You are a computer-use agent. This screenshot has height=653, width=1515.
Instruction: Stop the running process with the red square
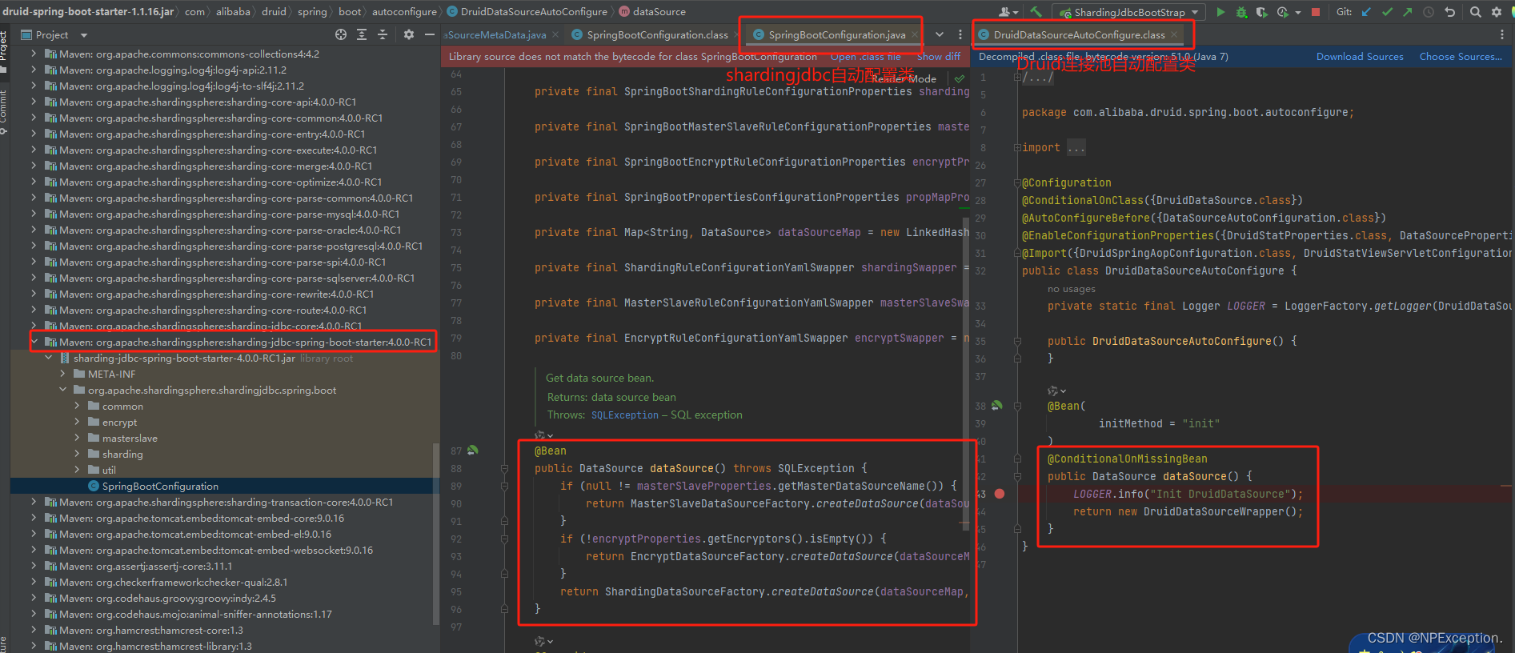1316,12
